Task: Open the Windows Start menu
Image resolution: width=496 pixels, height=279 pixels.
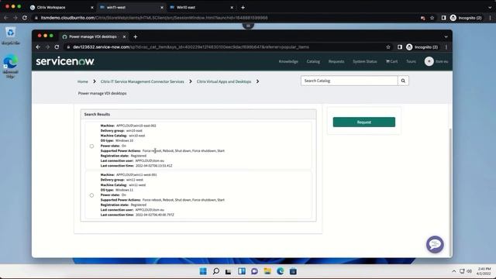Action: coord(203,271)
